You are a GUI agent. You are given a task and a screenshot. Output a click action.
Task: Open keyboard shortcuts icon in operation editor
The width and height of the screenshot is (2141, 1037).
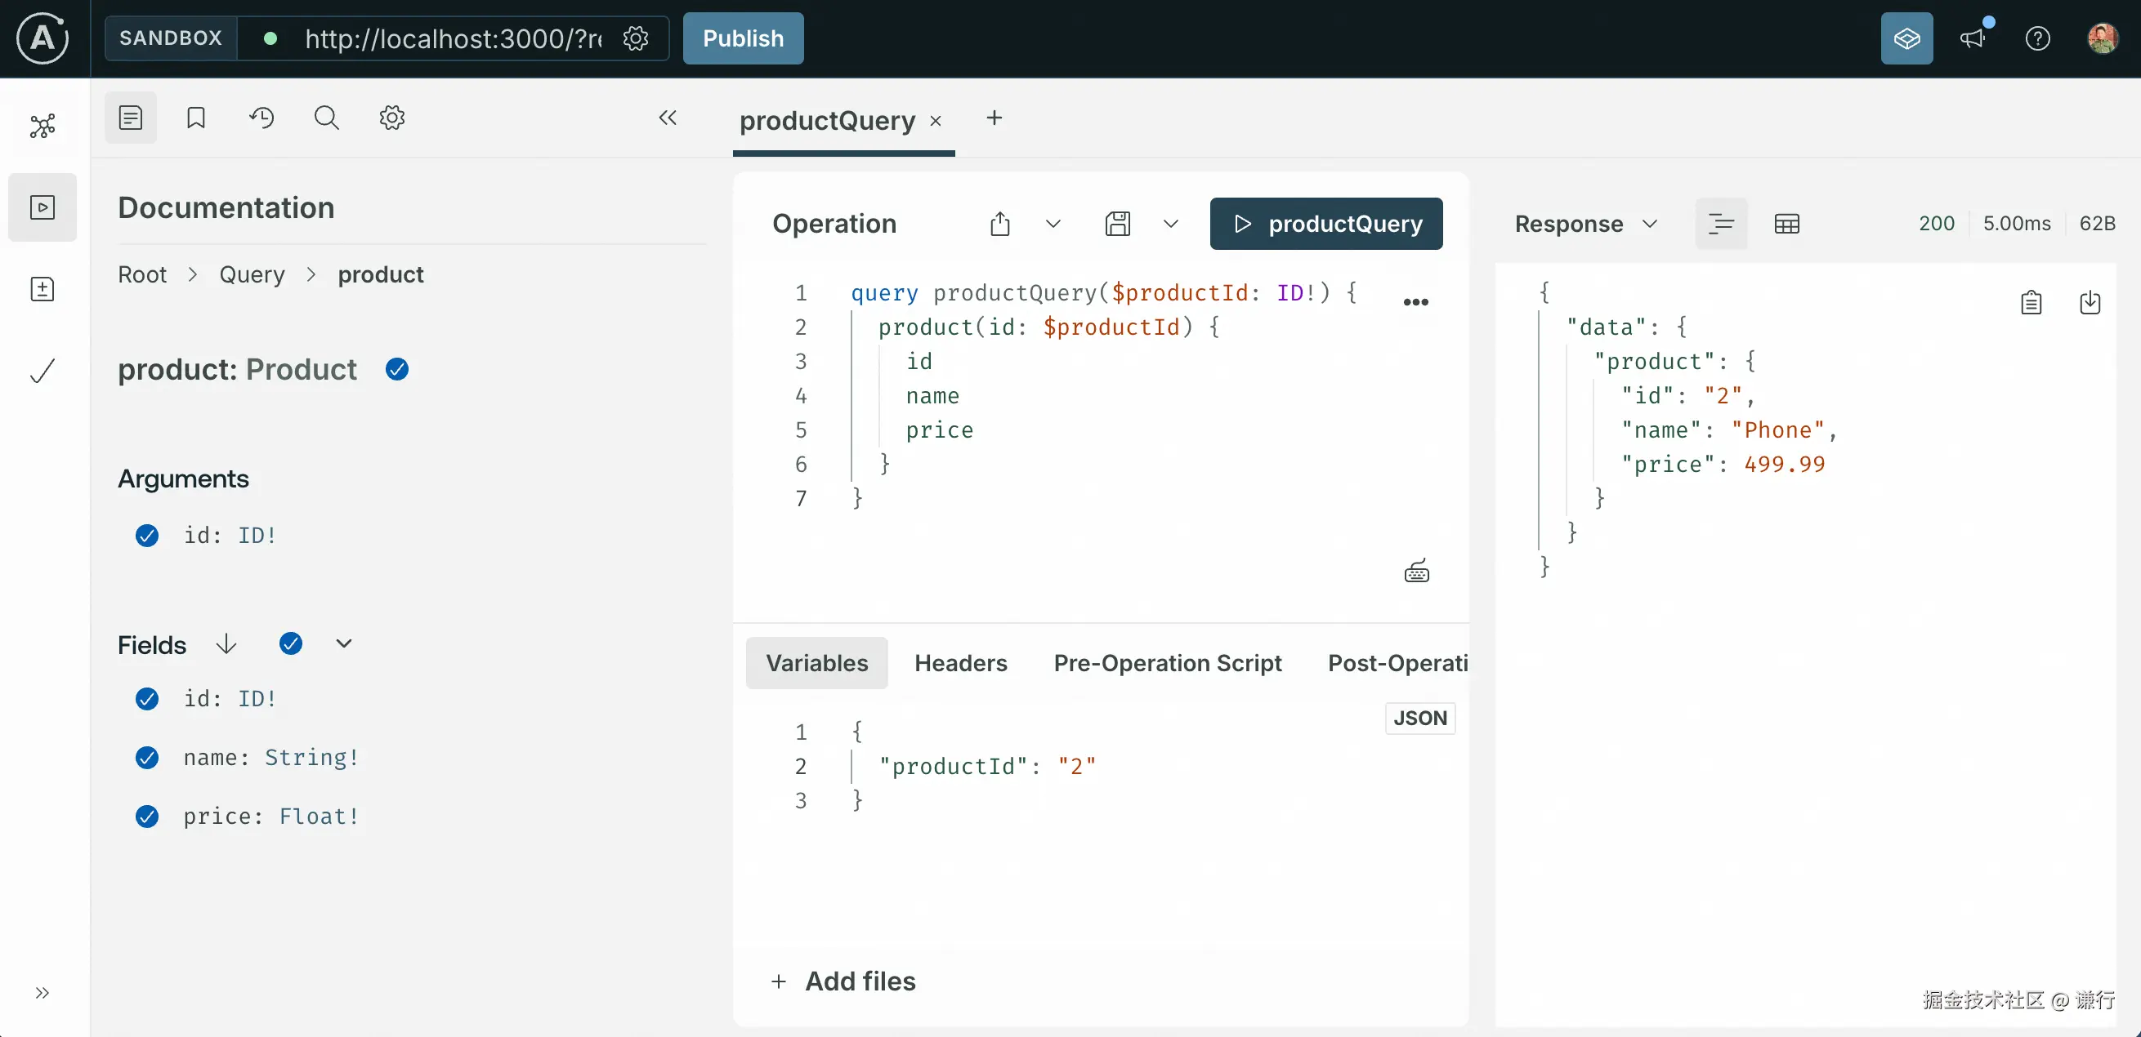click(1416, 572)
